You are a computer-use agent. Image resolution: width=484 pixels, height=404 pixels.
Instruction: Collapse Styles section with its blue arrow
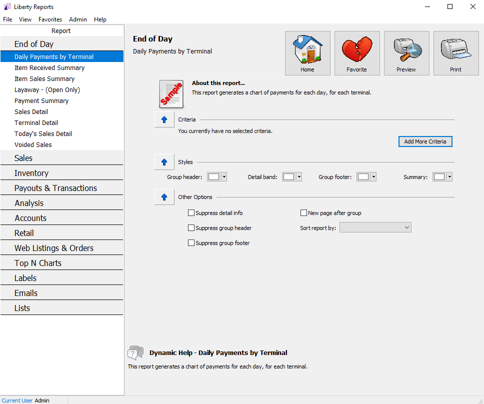tap(164, 162)
